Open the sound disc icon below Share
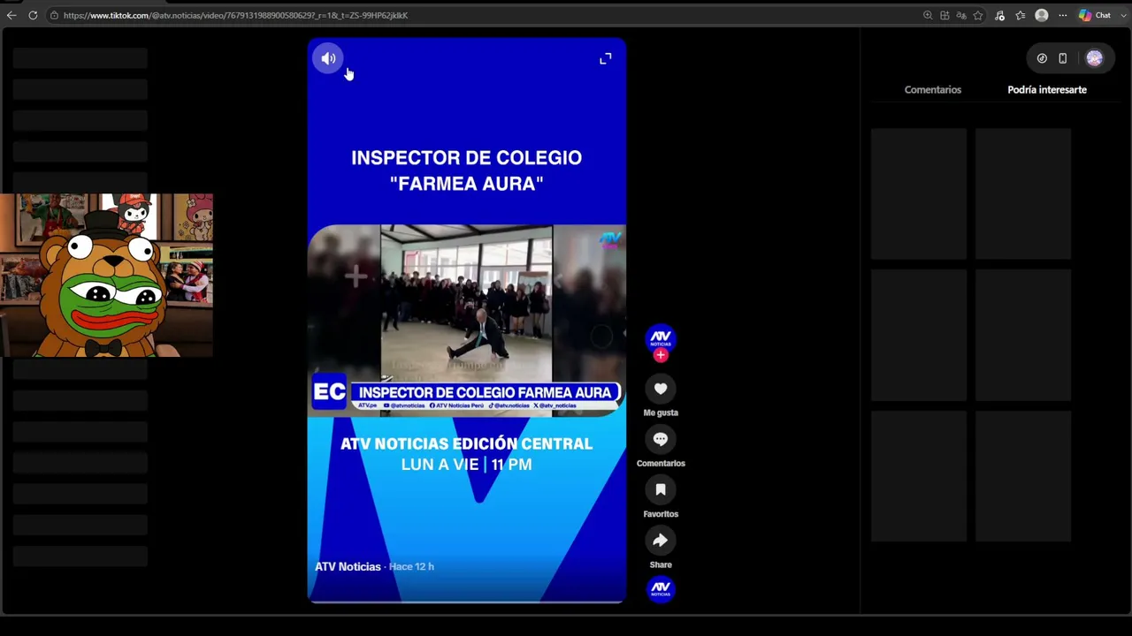Viewport: 1132px width, 636px height. tap(661, 589)
